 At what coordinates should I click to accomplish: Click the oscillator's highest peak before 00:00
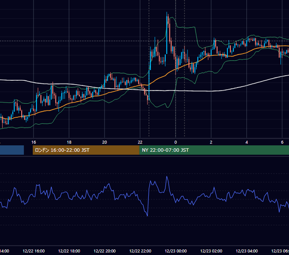[167, 176]
